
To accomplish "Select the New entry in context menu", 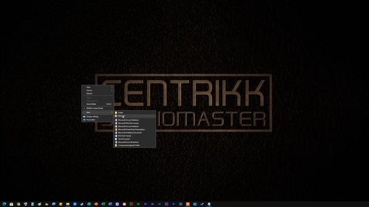I will 97,113.
